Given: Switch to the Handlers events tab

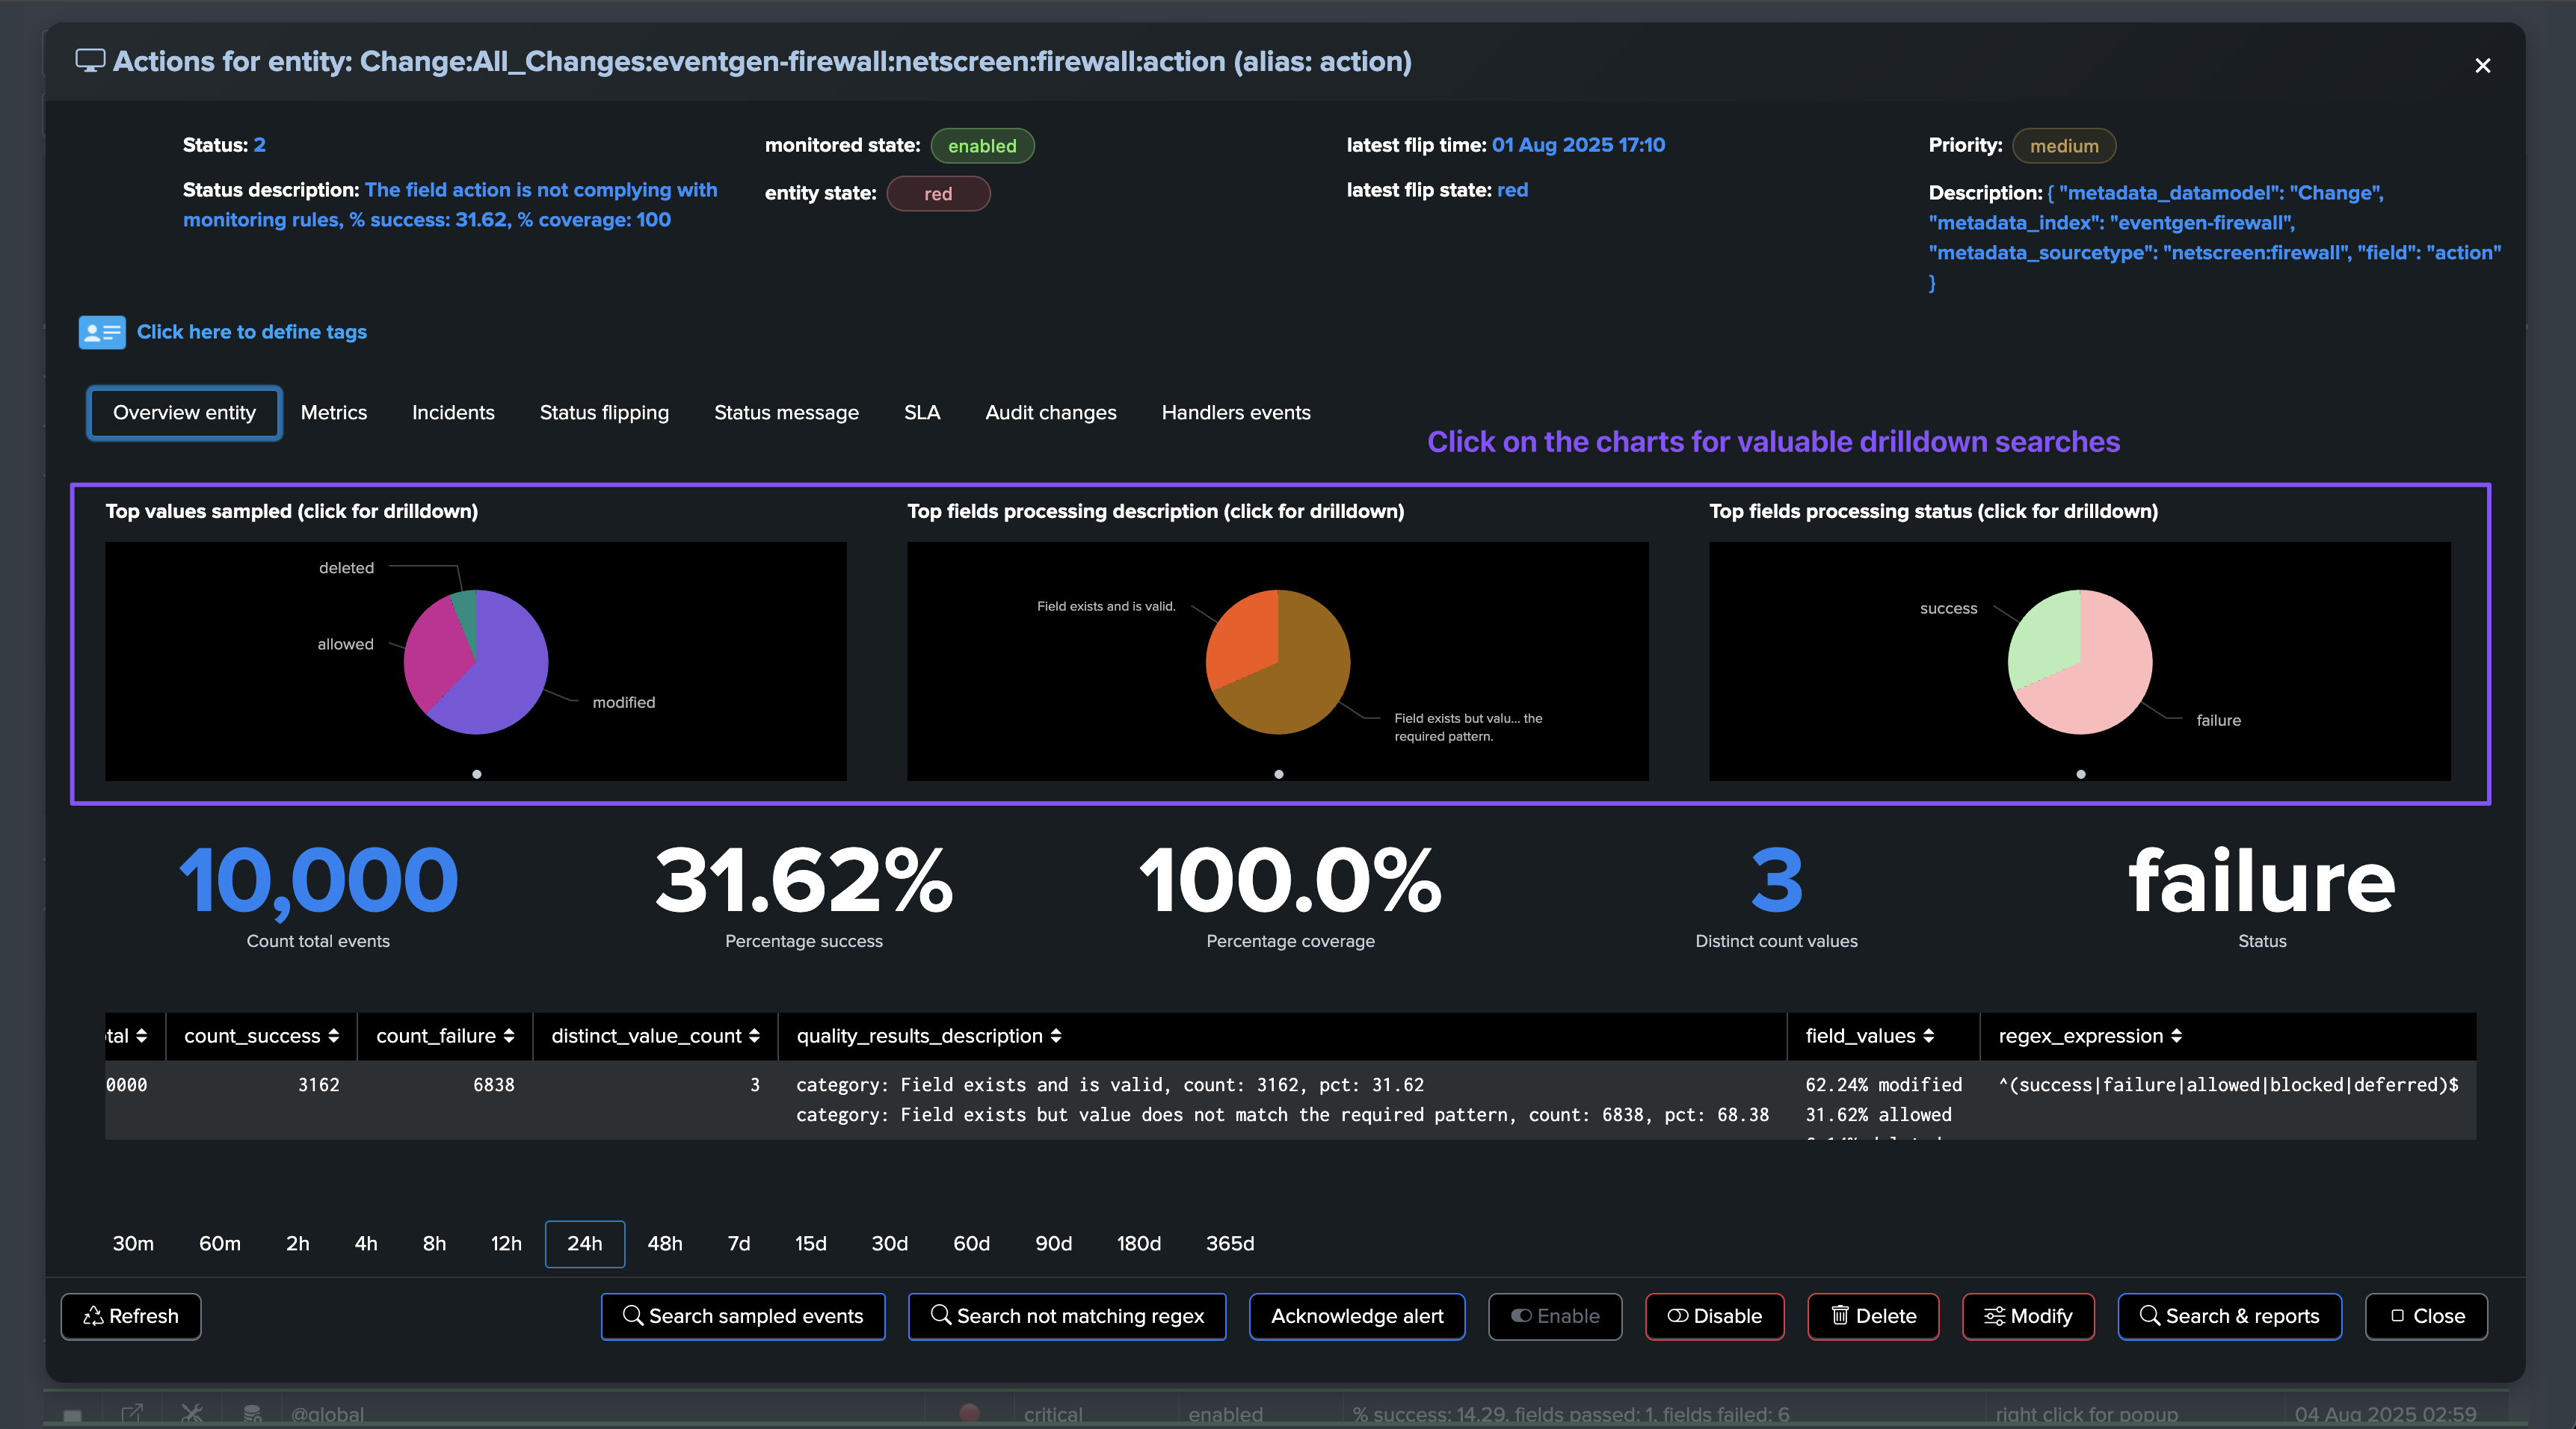Looking at the screenshot, I should click(1236, 412).
